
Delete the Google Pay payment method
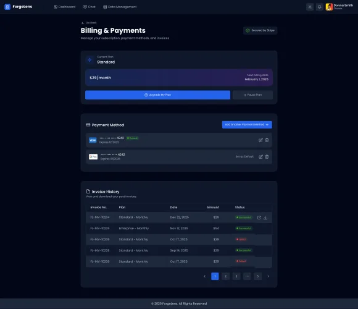pyautogui.click(x=267, y=156)
